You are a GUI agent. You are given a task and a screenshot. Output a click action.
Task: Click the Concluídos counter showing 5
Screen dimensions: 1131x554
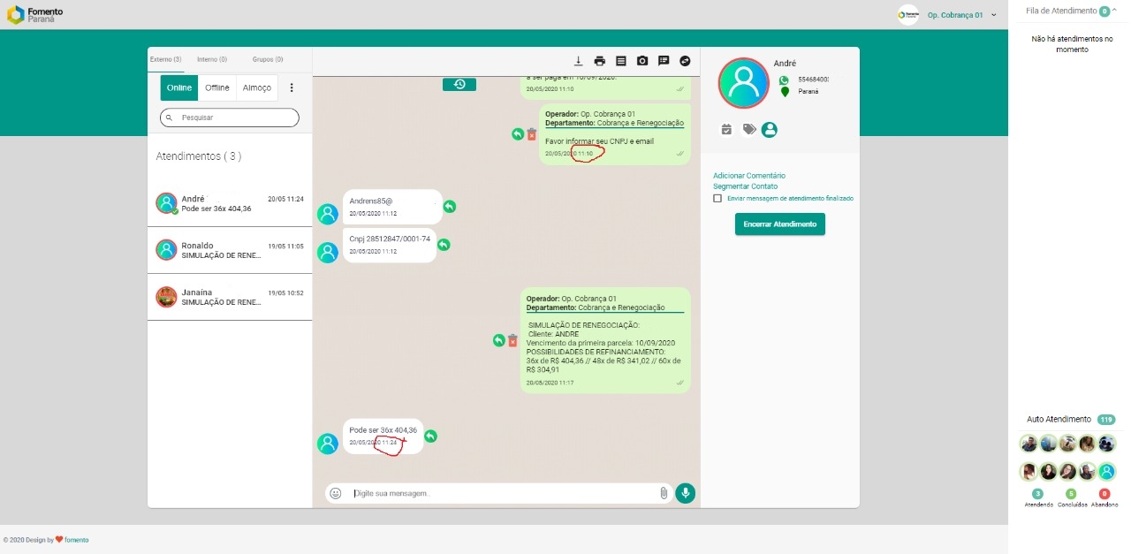tap(1071, 494)
